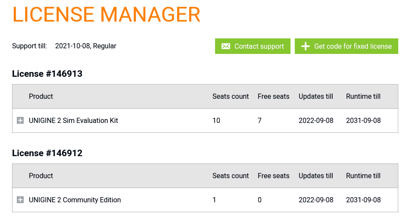Image resolution: width=406 pixels, height=223 pixels.
Task: Click the Runtime till header in the second table
Action: [363, 176]
